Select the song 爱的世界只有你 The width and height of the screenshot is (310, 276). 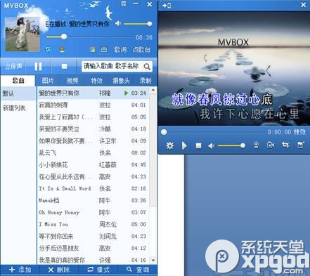pyautogui.click(x=93, y=93)
